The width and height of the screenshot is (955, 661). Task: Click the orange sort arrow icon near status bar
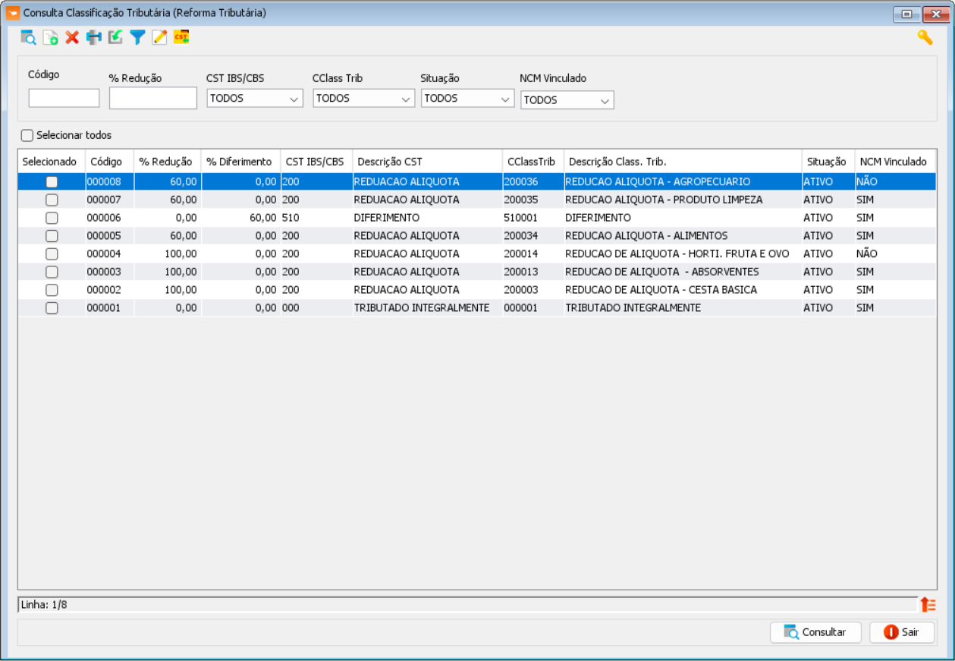(x=928, y=605)
